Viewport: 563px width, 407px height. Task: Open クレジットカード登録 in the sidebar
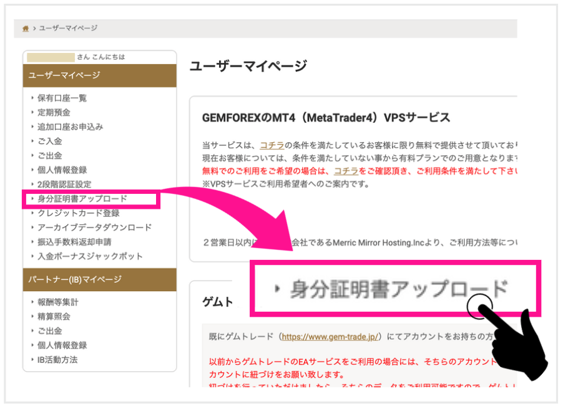(79, 213)
